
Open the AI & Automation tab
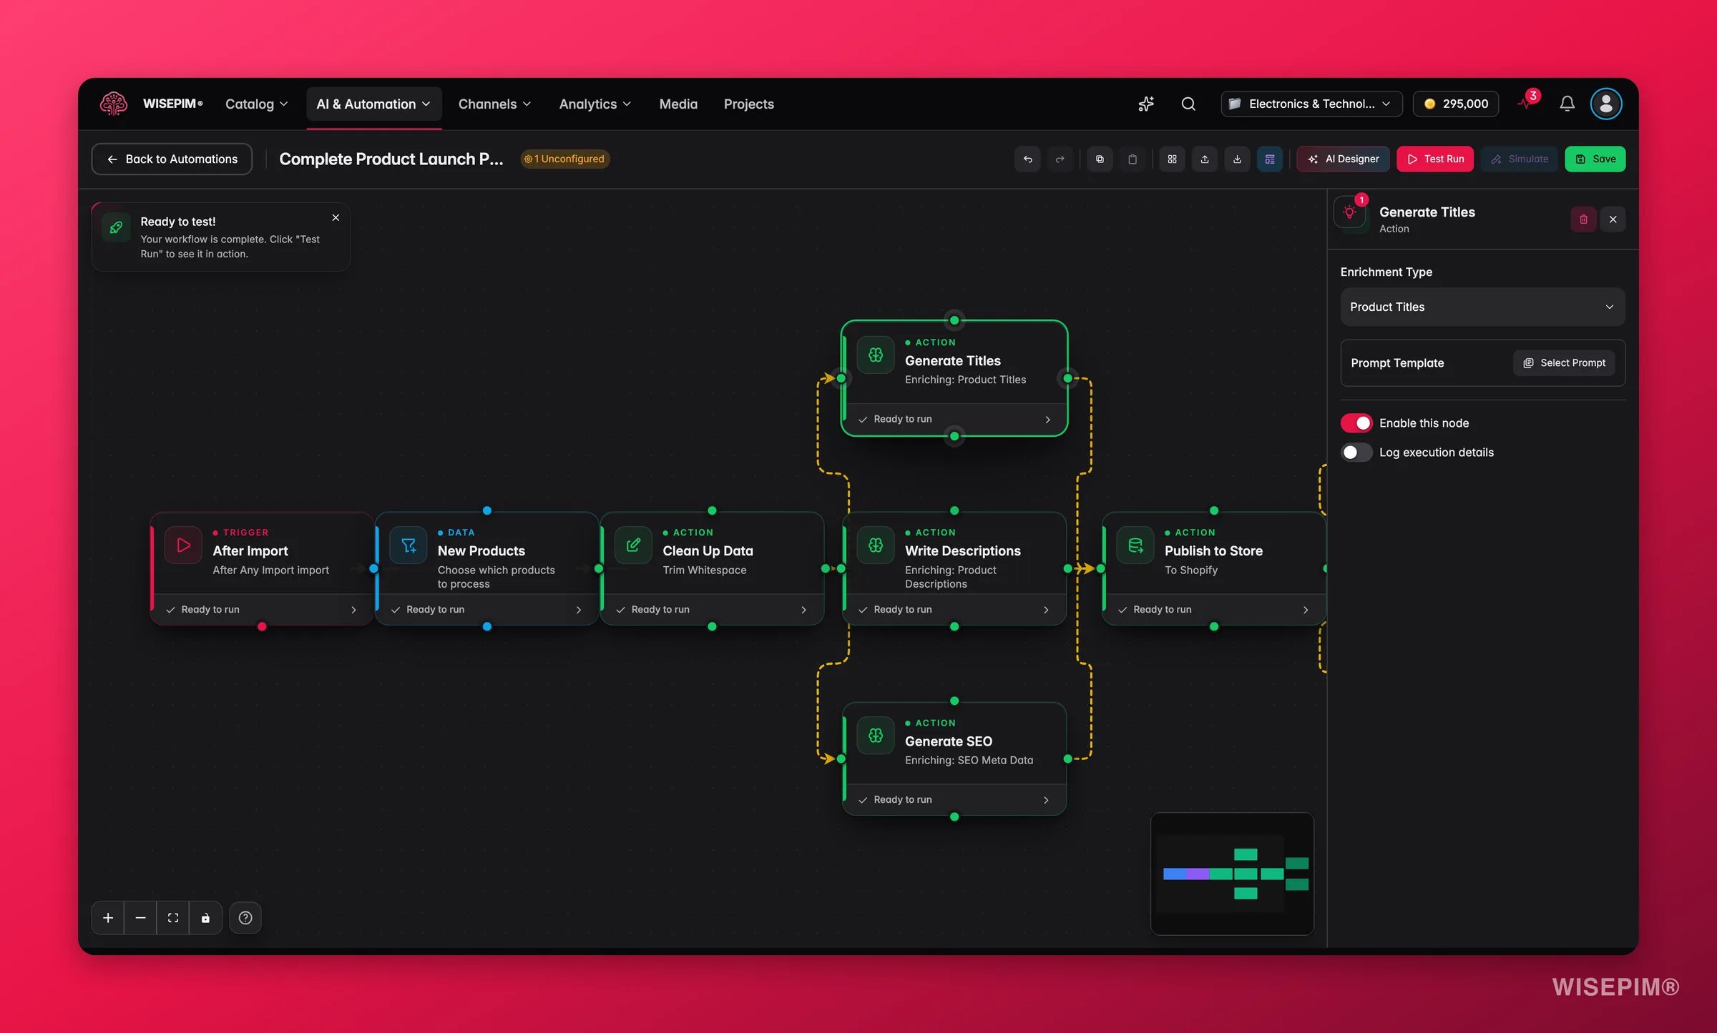pos(373,104)
